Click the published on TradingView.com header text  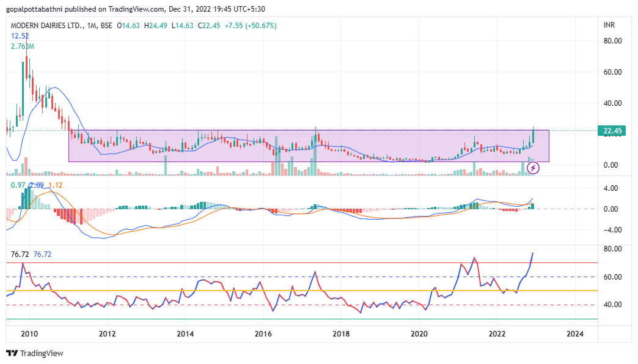click(116, 9)
